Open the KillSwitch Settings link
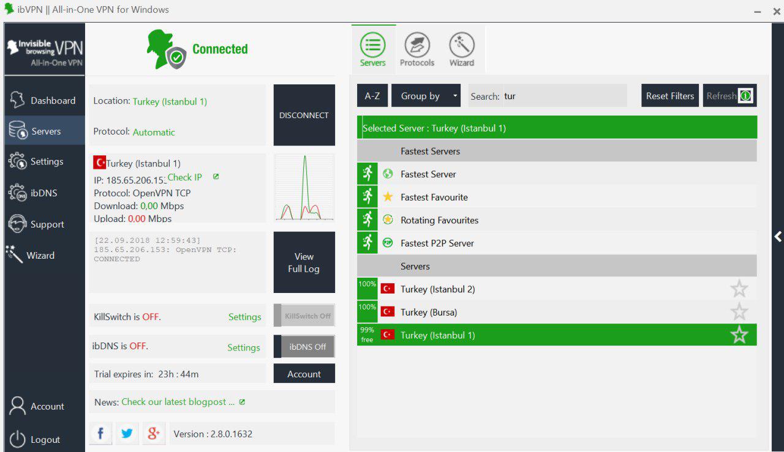This screenshot has height=452, width=784. pos(244,317)
